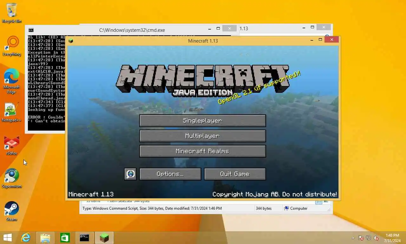The image size is (406, 244).
Task: Click the Computer icon in Explorer status bar
Action: click(286, 208)
